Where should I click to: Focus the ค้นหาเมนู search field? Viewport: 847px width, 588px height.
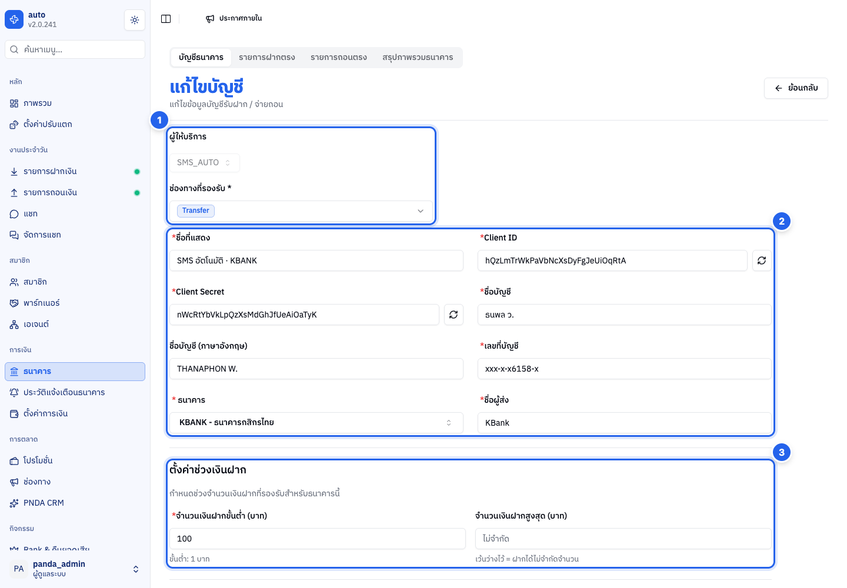75,49
